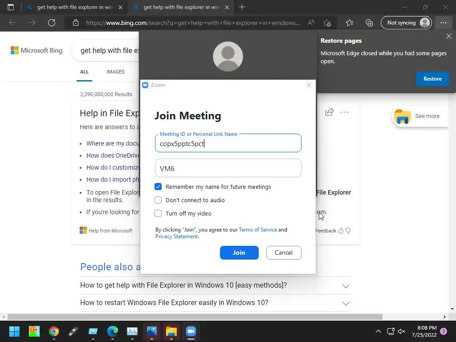Uncheck Remember my name for future meetings
Screen dimensions: 456x342
click(x=158, y=187)
